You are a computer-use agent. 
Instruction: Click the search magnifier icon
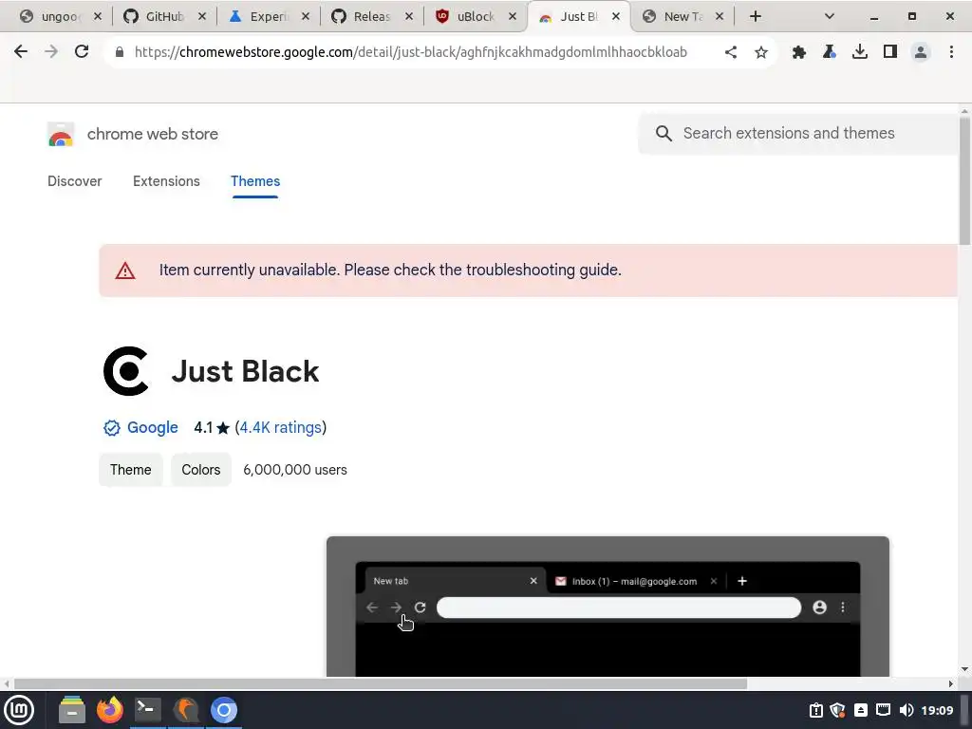[664, 133]
